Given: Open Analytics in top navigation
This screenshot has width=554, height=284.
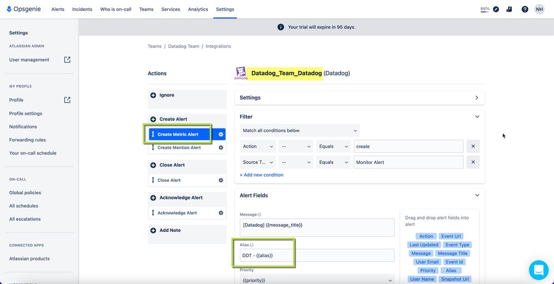Looking at the screenshot, I should click(x=198, y=9).
